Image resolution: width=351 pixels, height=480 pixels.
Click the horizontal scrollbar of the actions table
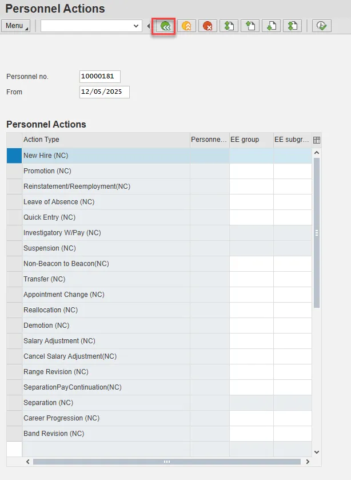(166, 461)
